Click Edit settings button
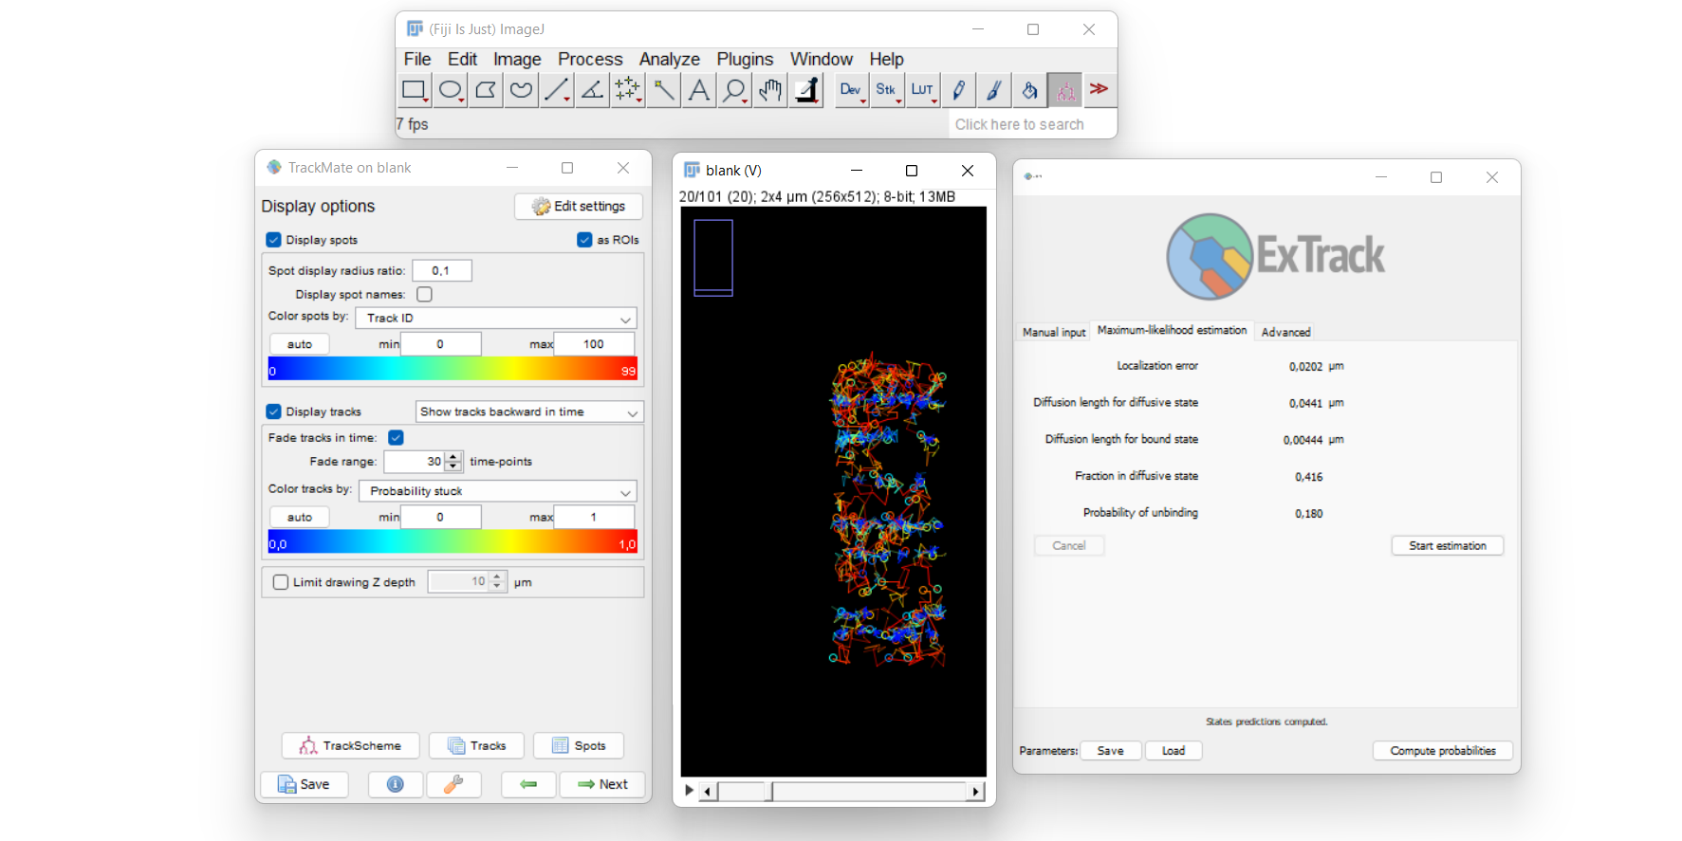1682x841 pixels. [x=579, y=207]
